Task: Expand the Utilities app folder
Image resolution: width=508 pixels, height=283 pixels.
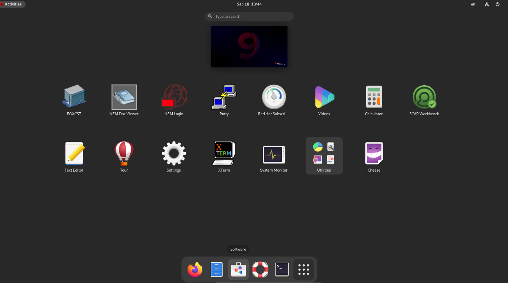Action: [x=324, y=155]
